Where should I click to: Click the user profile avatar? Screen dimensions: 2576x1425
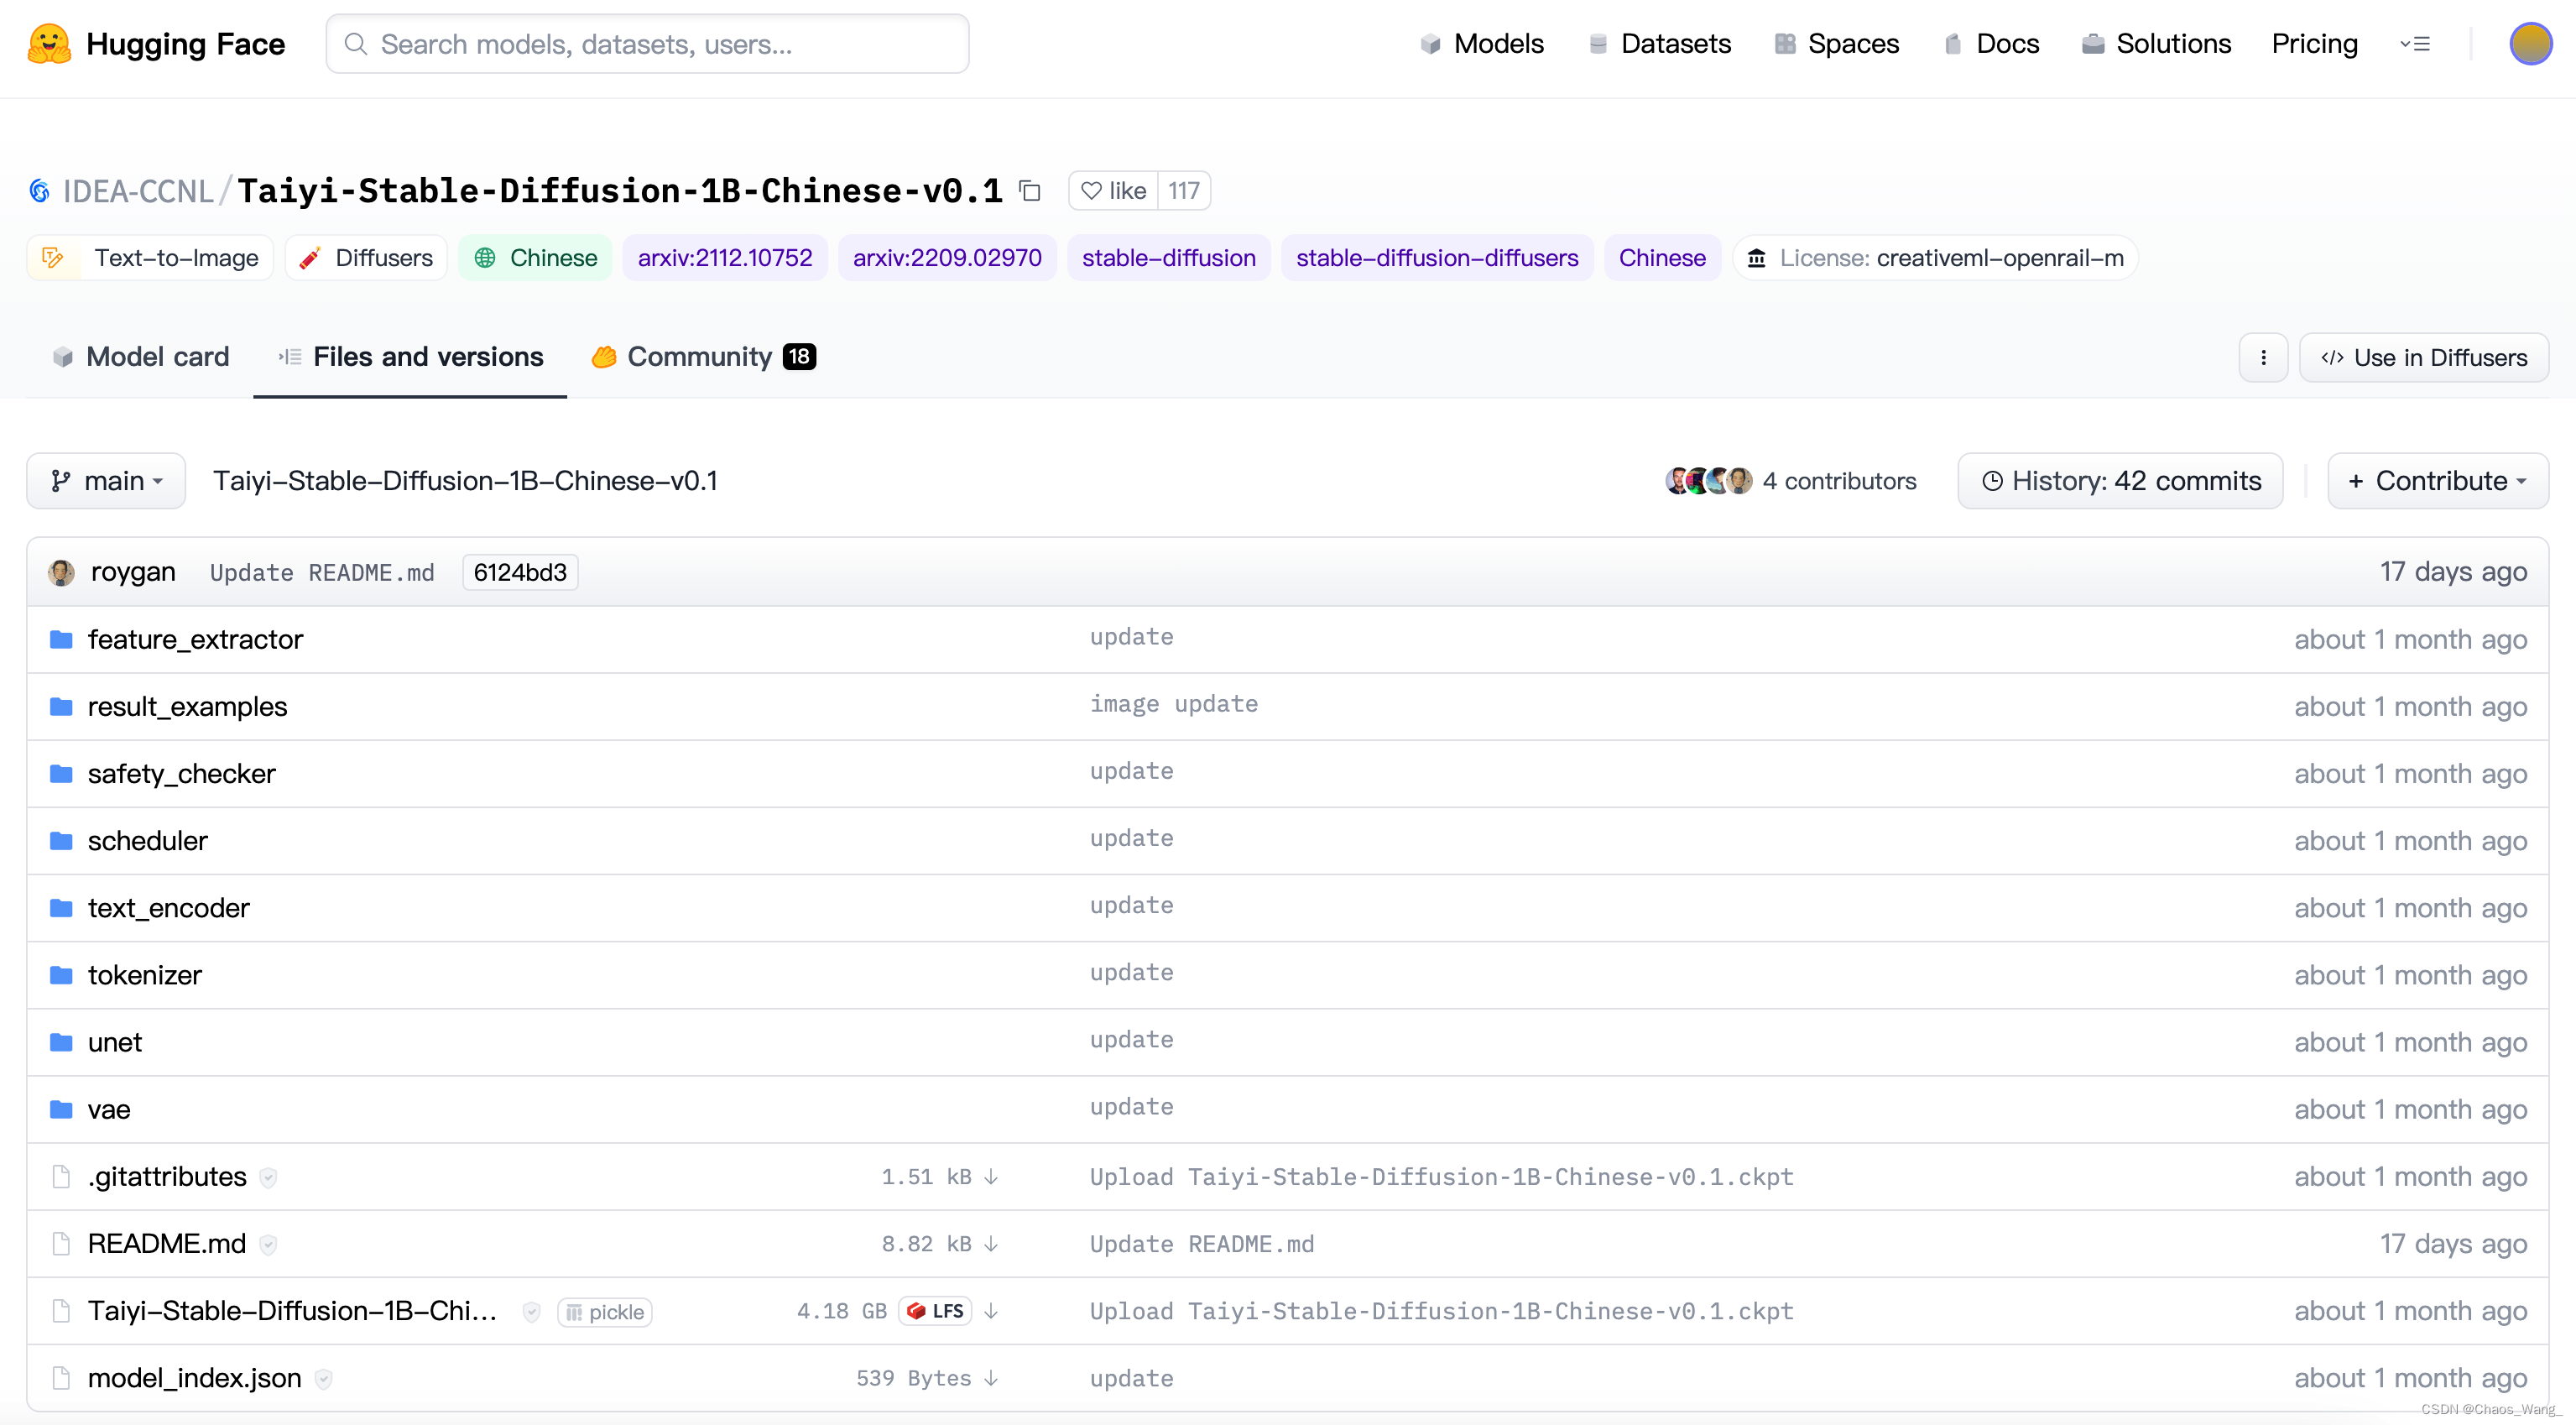pyautogui.click(x=2530, y=44)
